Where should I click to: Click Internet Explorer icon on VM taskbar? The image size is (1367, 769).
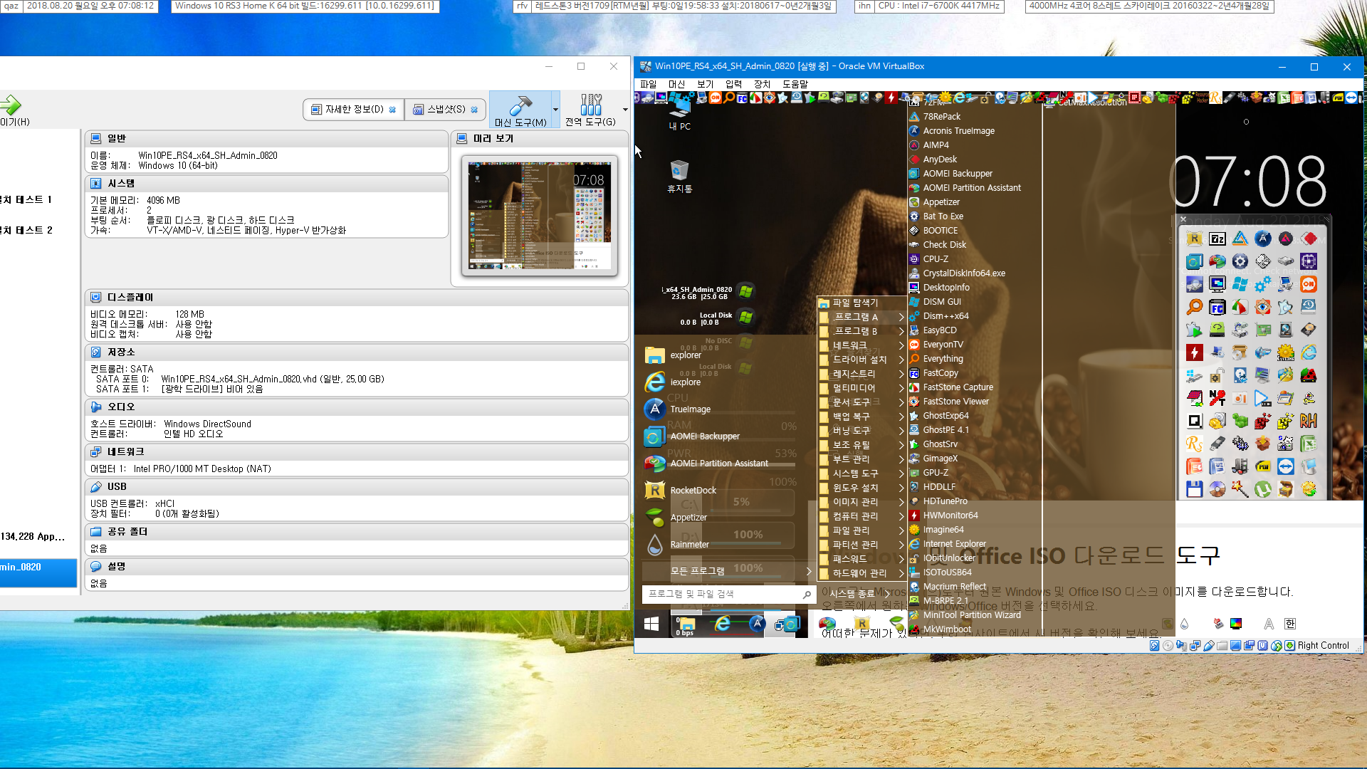(x=722, y=624)
